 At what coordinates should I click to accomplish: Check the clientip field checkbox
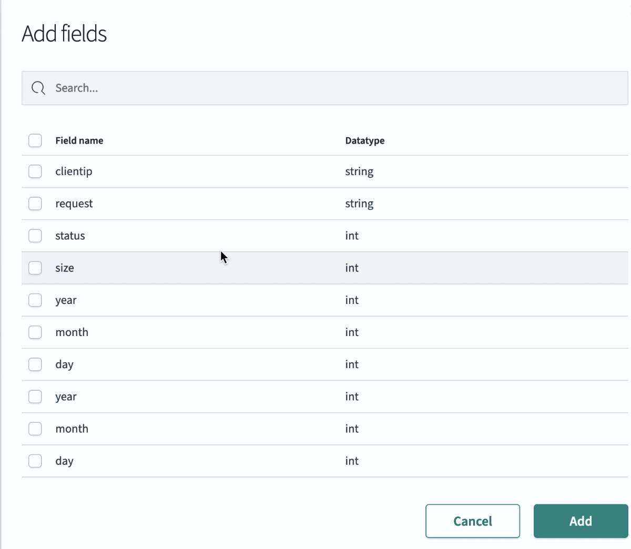click(35, 171)
